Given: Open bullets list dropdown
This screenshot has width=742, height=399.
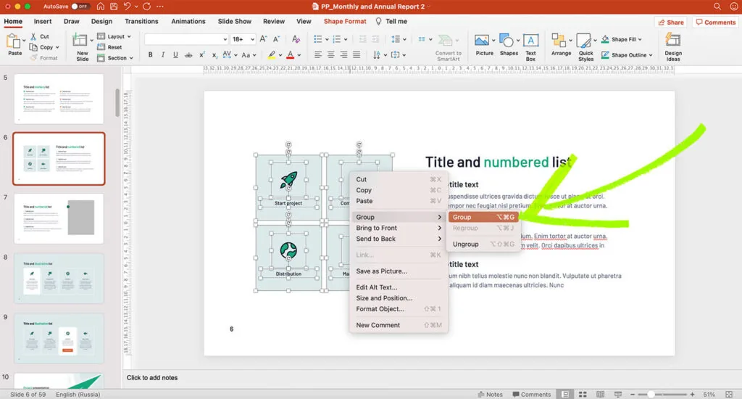Looking at the screenshot, I should [321, 39].
